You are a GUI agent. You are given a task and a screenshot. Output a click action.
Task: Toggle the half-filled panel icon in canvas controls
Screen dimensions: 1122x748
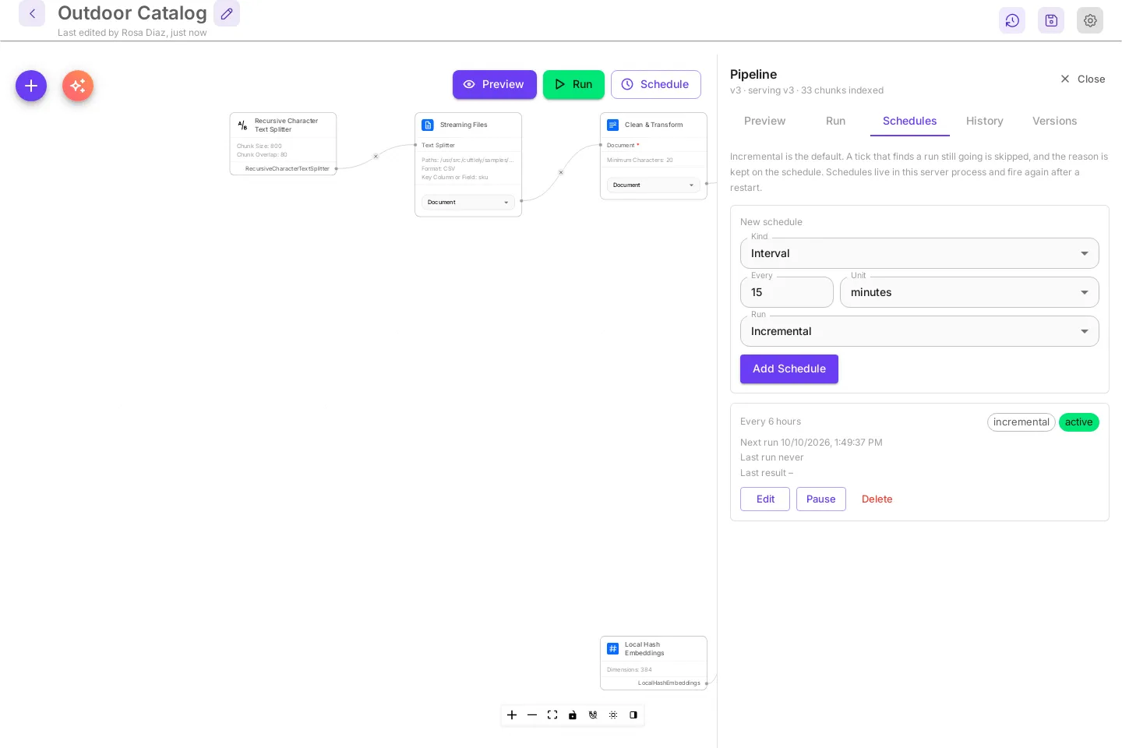pos(633,714)
